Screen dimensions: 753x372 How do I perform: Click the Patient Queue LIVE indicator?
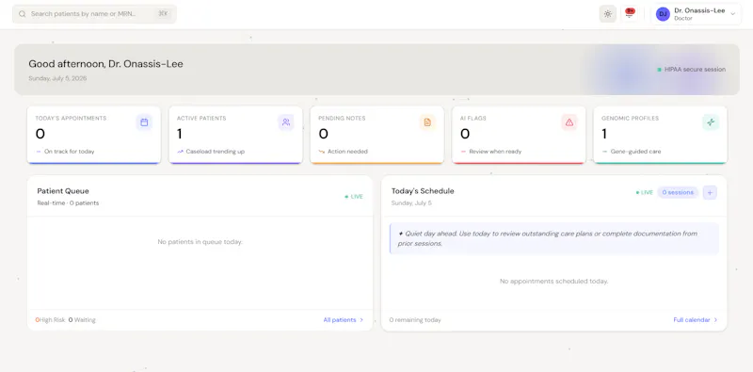pos(354,197)
